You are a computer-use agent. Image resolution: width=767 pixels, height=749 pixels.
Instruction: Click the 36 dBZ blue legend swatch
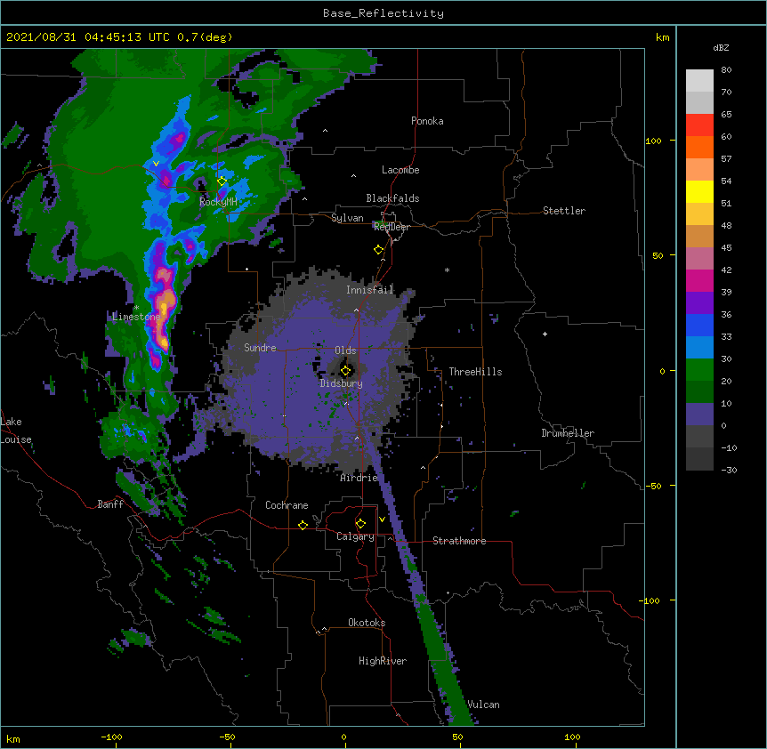[699, 325]
